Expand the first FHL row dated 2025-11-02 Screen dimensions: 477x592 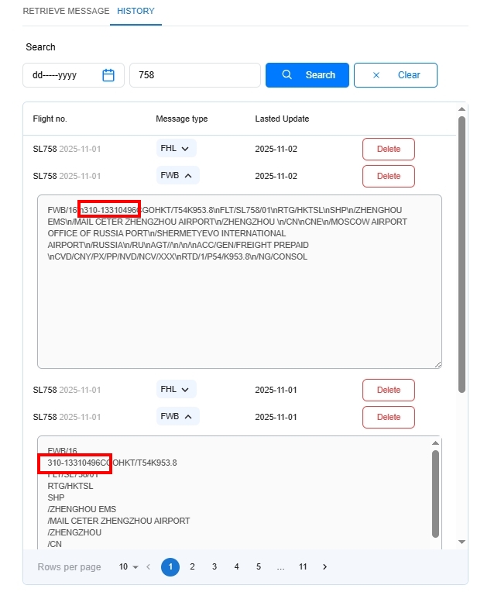(x=177, y=149)
